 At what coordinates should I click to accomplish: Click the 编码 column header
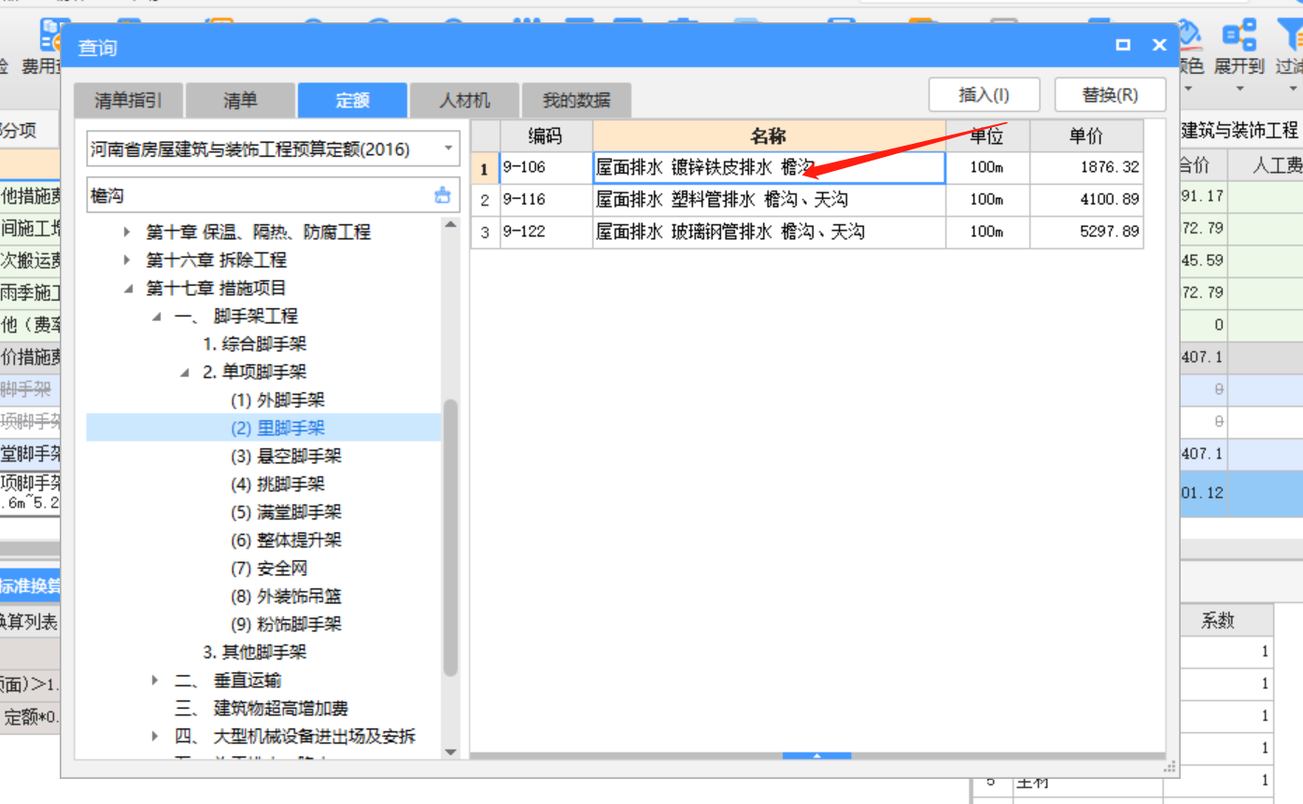pos(545,136)
